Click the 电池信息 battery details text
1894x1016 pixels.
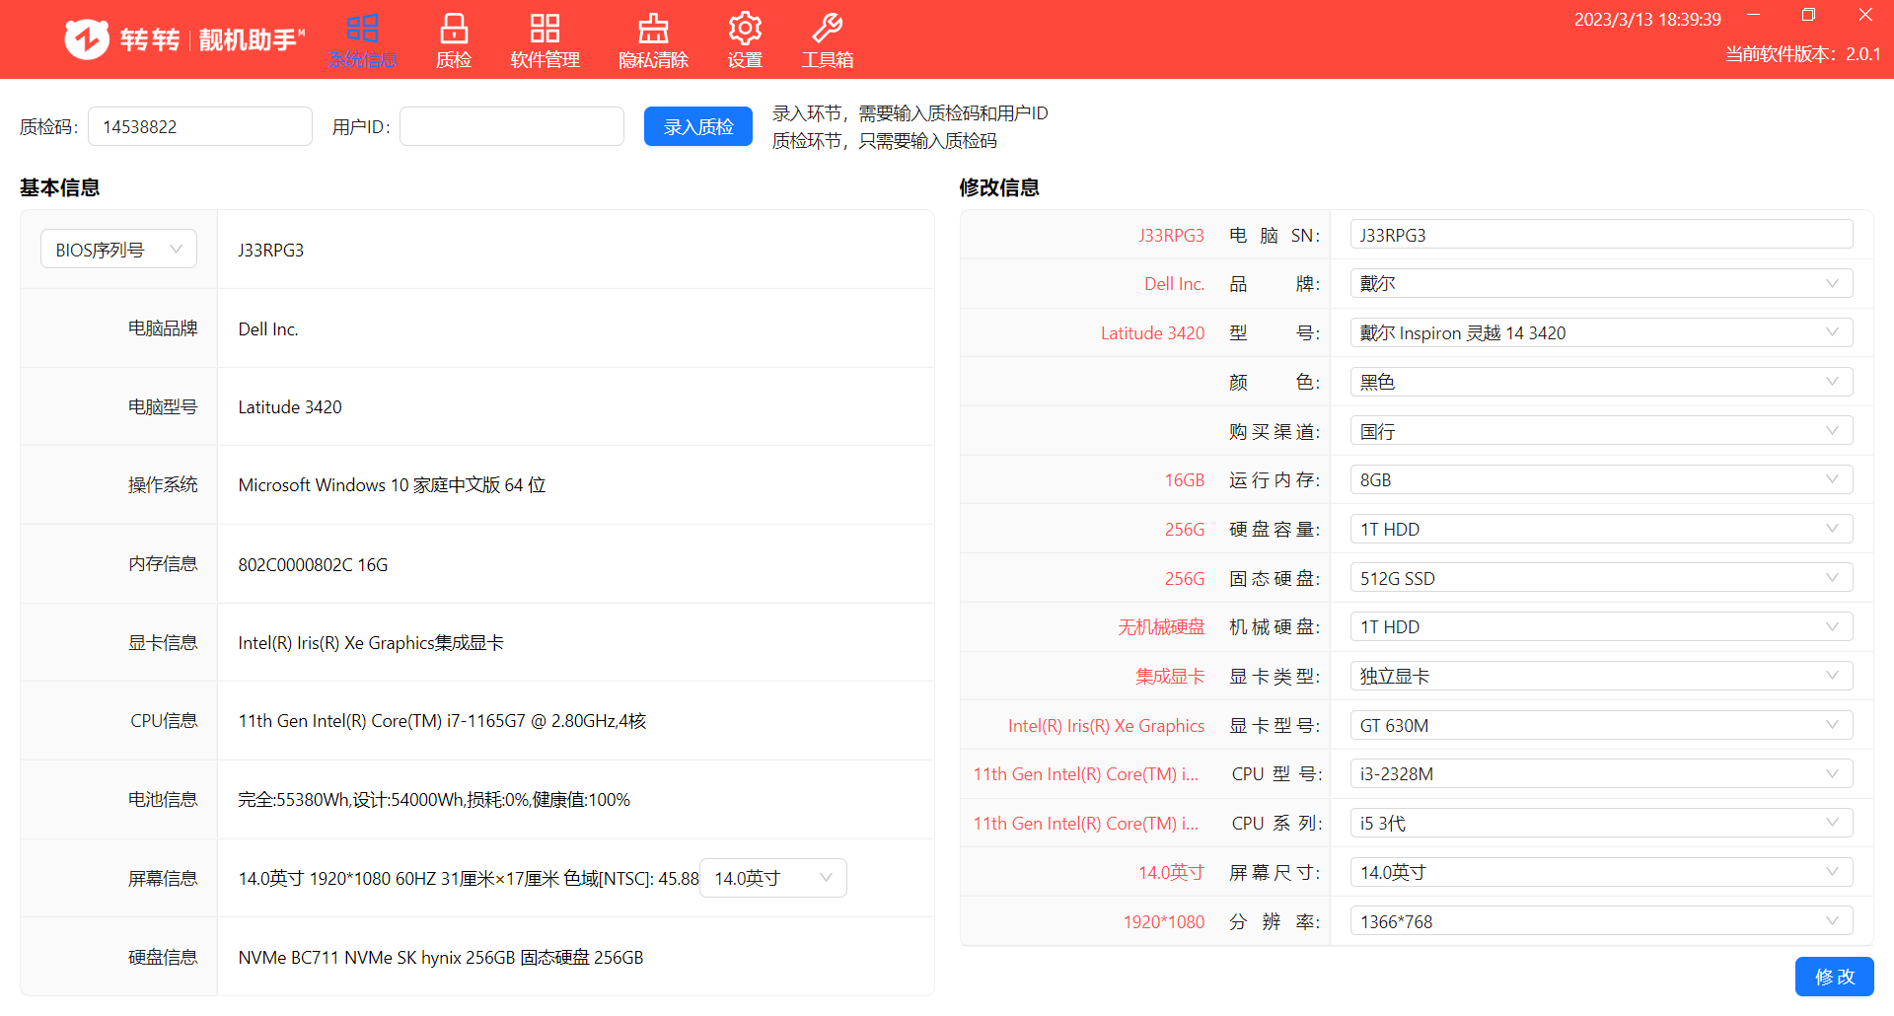pos(434,800)
